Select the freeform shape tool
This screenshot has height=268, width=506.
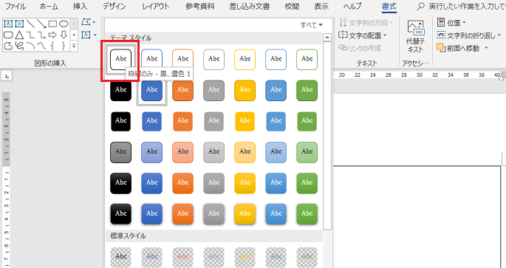pos(8,46)
